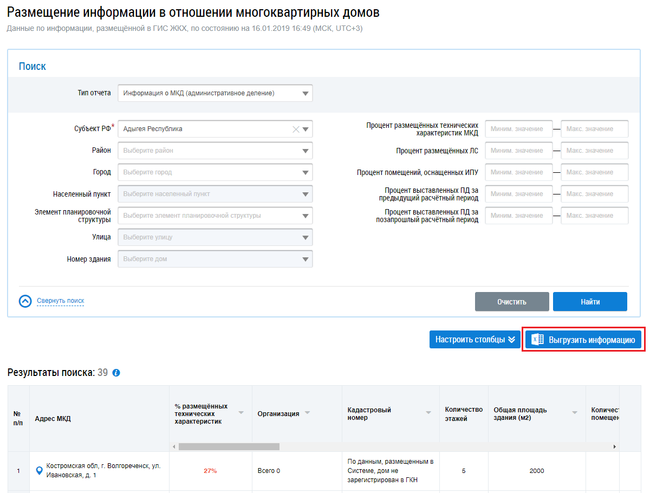This screenshot has width=650, height=493.
Task: Click min value field for Процент размещённых ЛС
Action: tap(519, 151)
